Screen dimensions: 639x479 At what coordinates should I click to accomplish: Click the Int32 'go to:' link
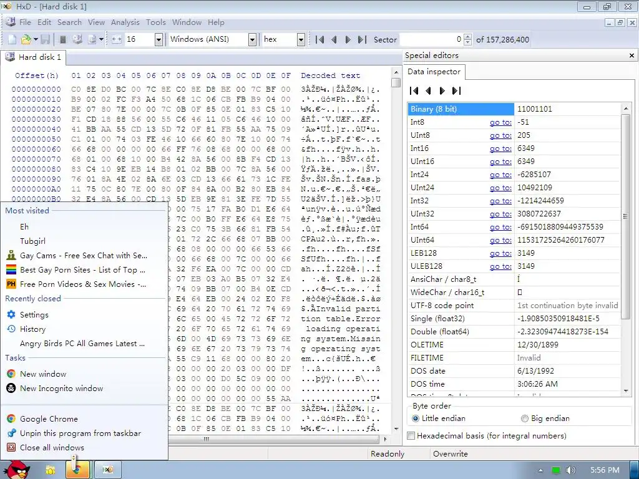pos(500,201)
